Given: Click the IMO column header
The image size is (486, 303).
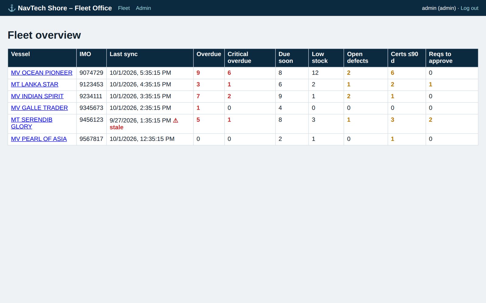Looking at the screenshot, I should pos(91,58).
